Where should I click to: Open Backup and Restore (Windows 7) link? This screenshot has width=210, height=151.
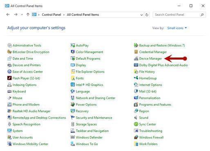click(162, 45)
